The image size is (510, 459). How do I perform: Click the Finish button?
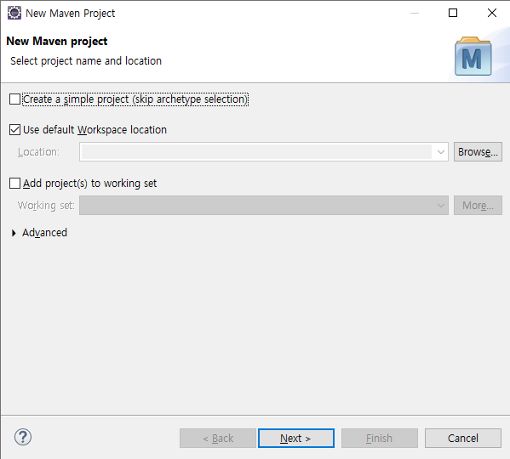pos(380,439)
